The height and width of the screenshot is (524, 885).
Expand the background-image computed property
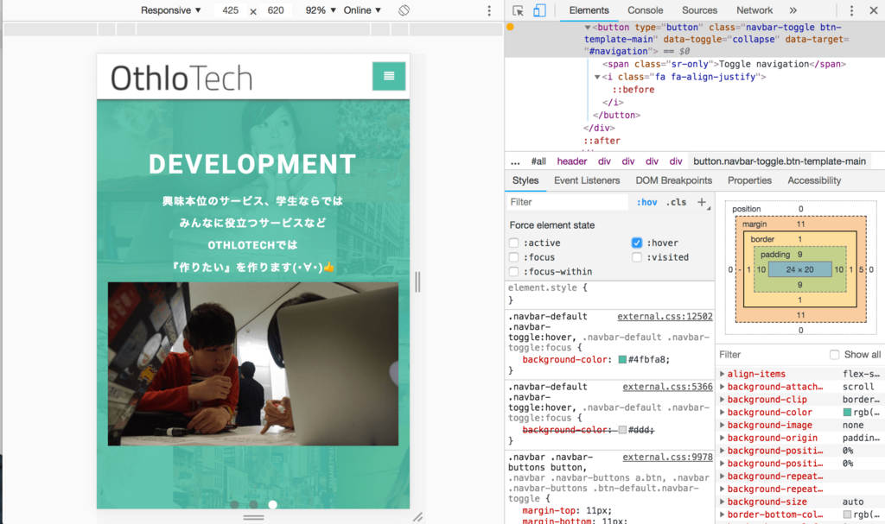point(722,425)
